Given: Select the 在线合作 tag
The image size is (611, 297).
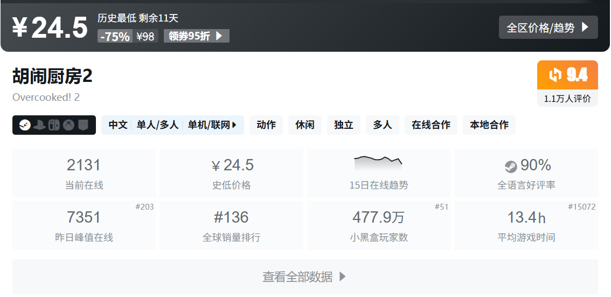Looking at the screenshot, I should point(431,125).
